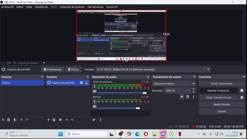Viewport: 247px width, 139px height.
Task: Zoom in preview with plus icon
Action: tap(15, 63)
